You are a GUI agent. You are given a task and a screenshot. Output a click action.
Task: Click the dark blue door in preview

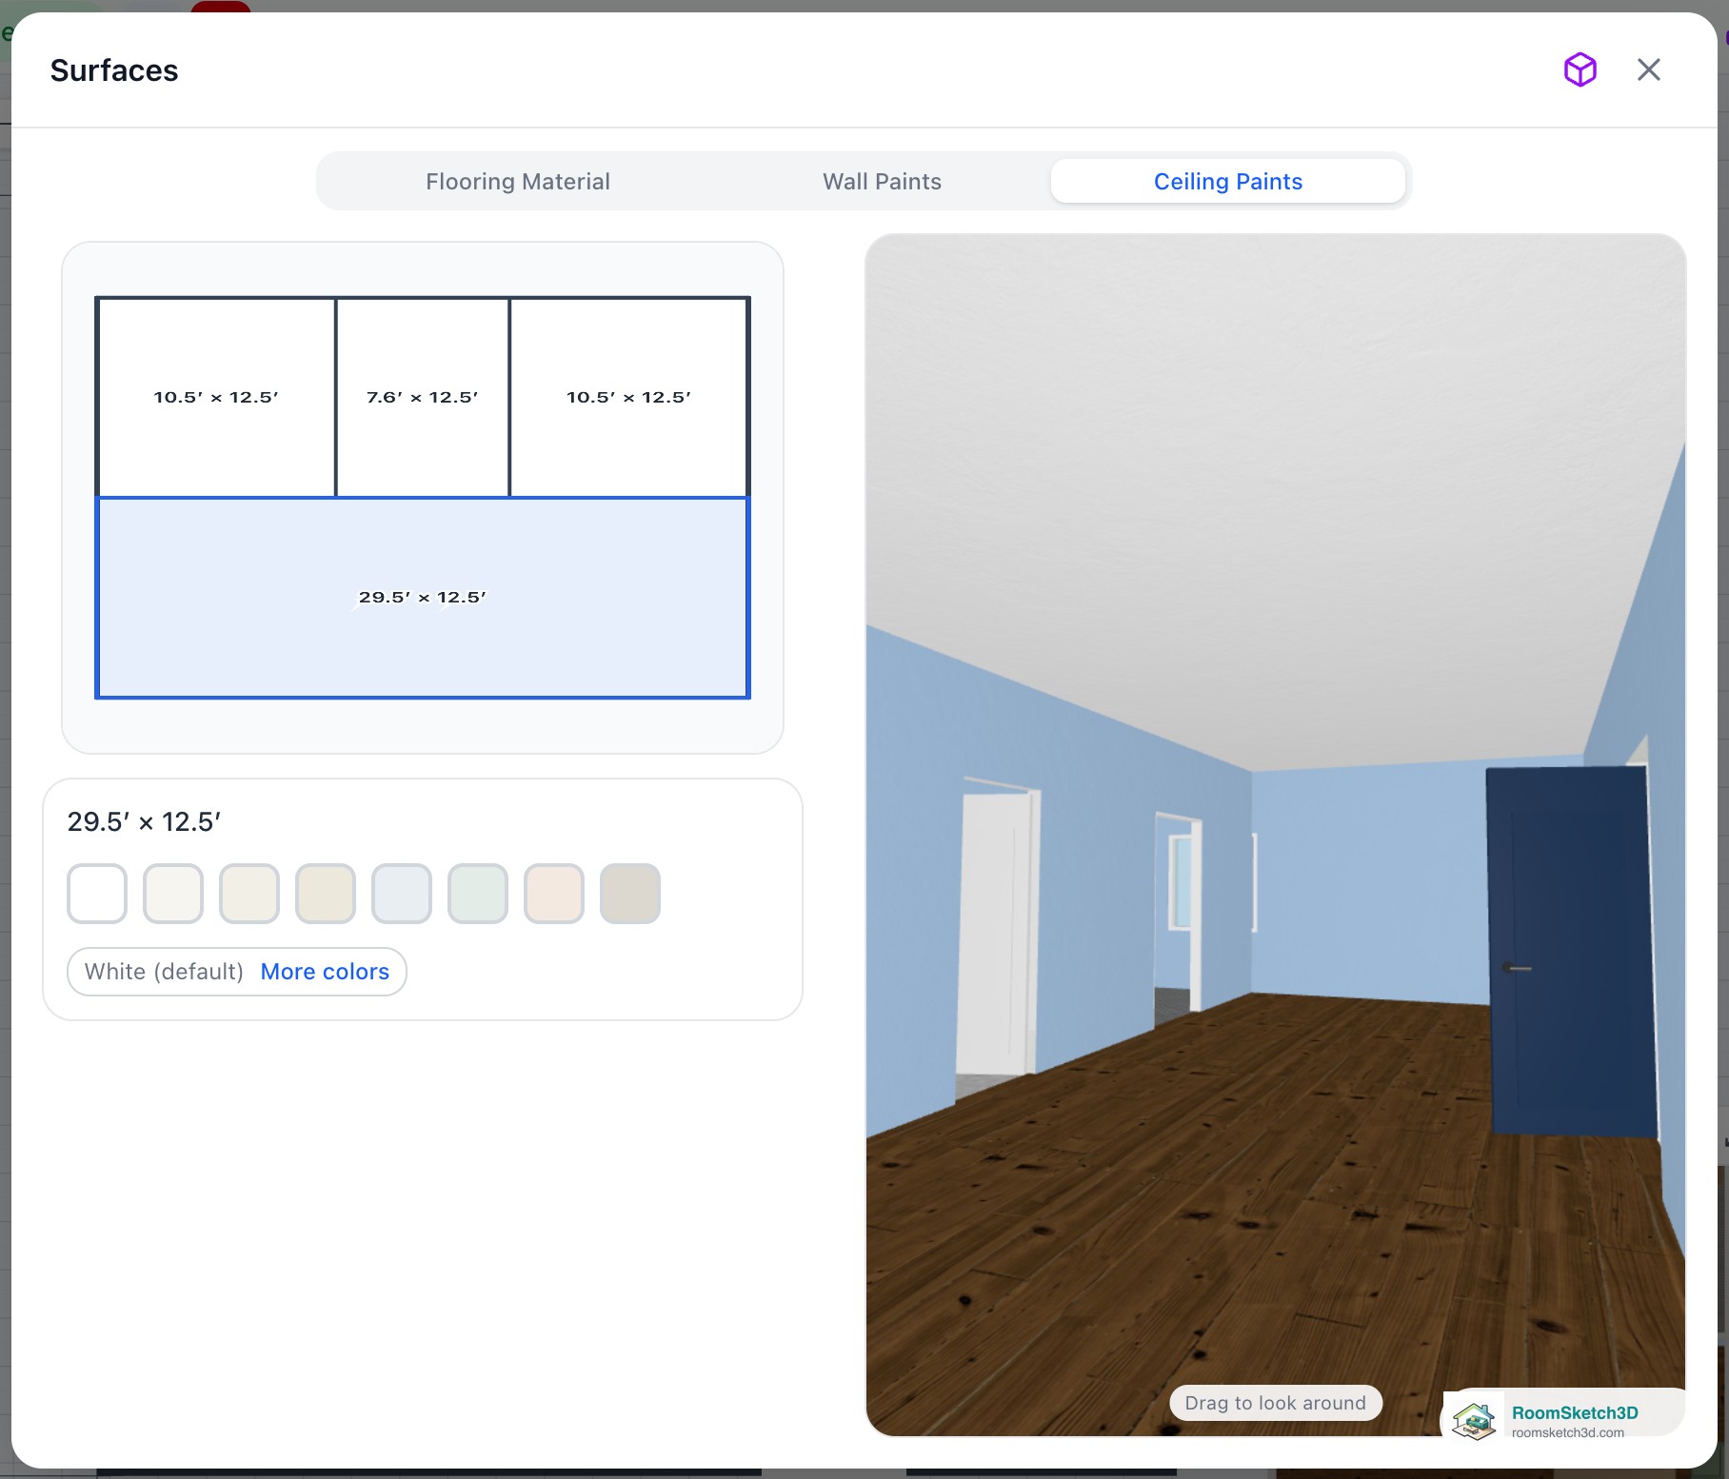1571,952
